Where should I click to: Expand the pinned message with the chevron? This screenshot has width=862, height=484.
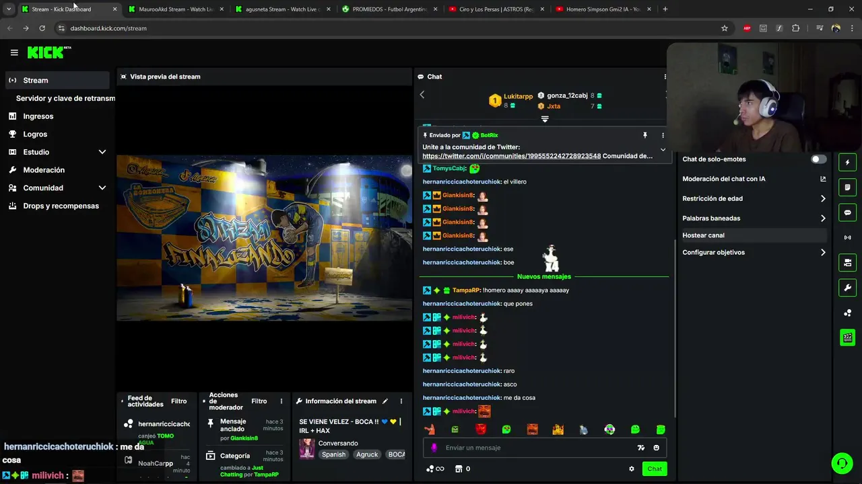(663, 150)
